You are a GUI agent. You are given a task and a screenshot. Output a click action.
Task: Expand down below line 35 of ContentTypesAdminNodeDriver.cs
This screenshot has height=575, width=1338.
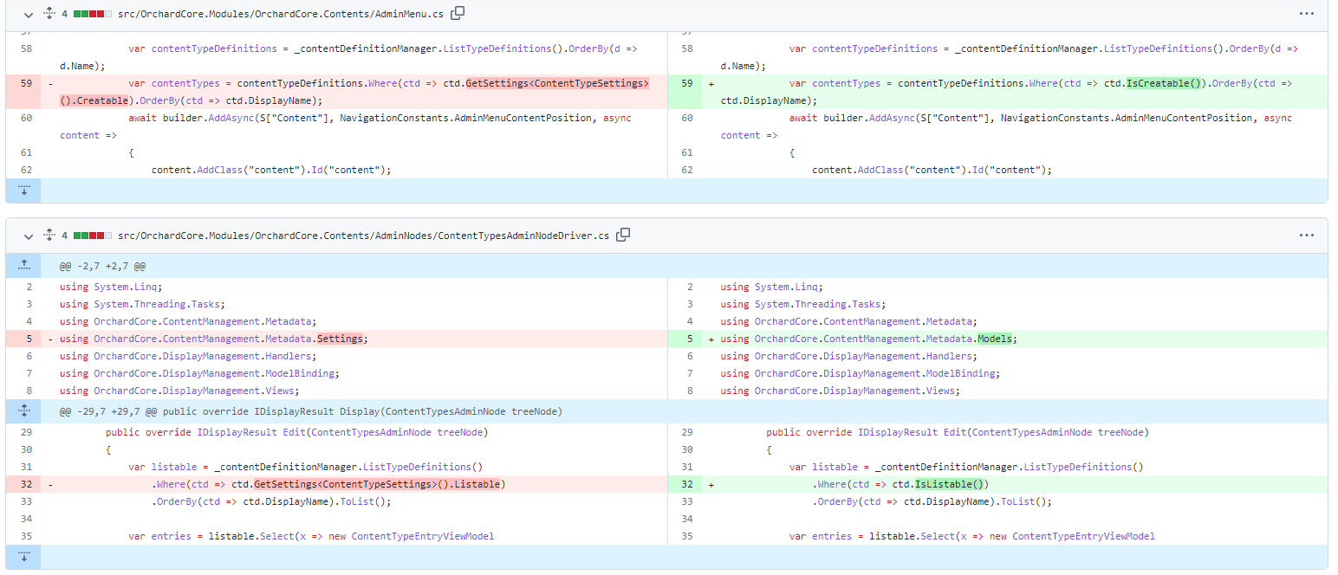(x=23, y=557)
